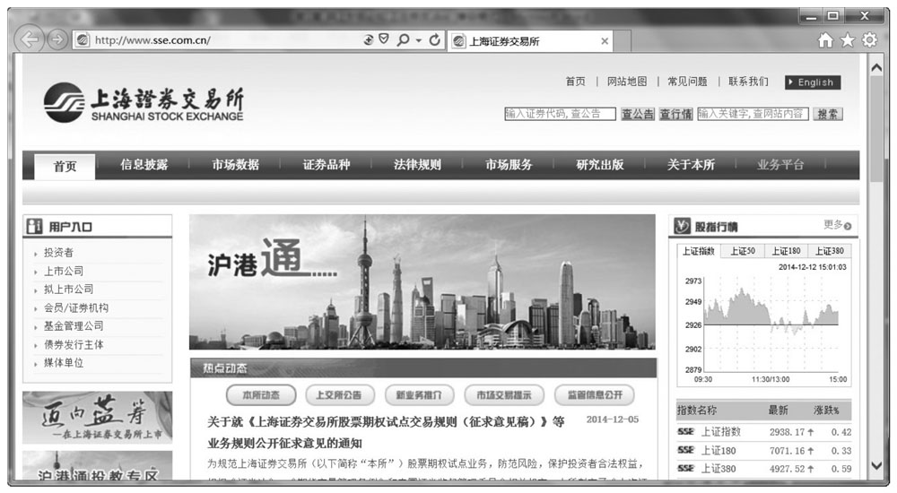Open 关于本所 navigation menu

coord(691,165)
